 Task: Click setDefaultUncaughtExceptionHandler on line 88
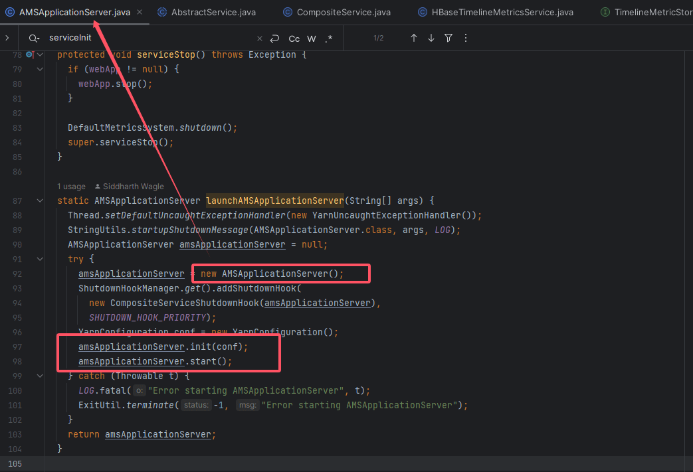point(195,216)
